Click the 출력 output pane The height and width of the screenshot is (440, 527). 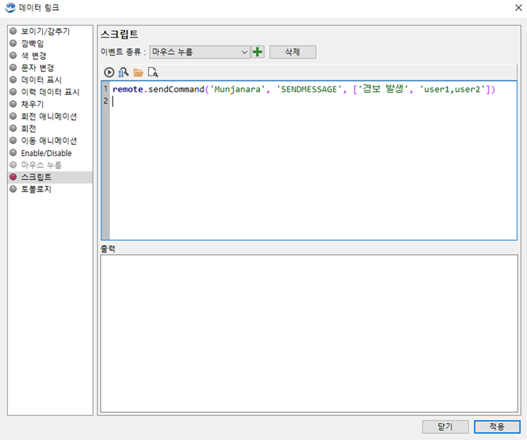[309, 333]
